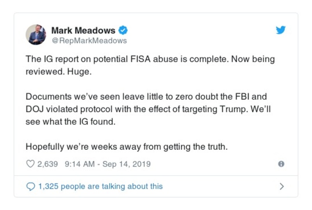Click the 9:14 AM time in the timestamp

pyautogui.click(x=78, y=164)
